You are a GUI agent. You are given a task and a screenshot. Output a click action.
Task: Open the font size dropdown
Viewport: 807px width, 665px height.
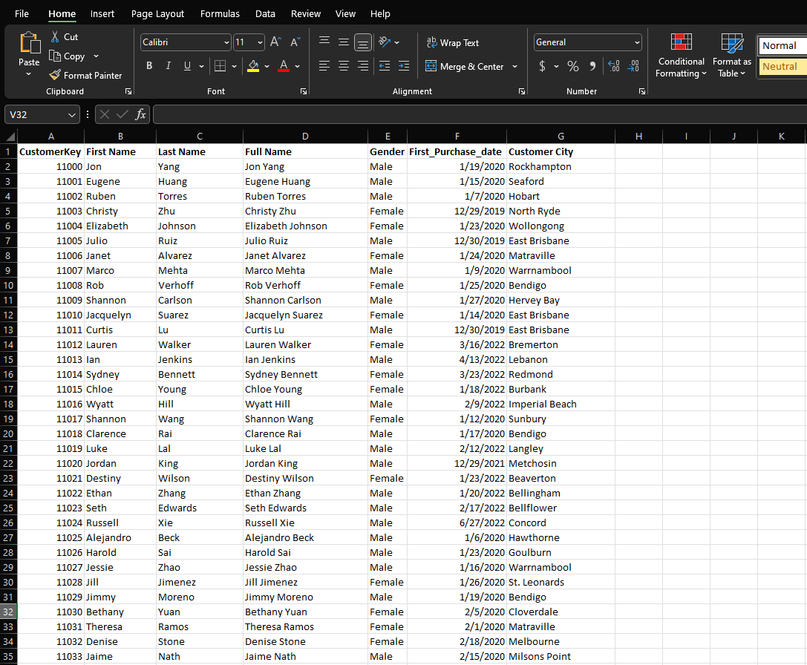click(259, 42)
